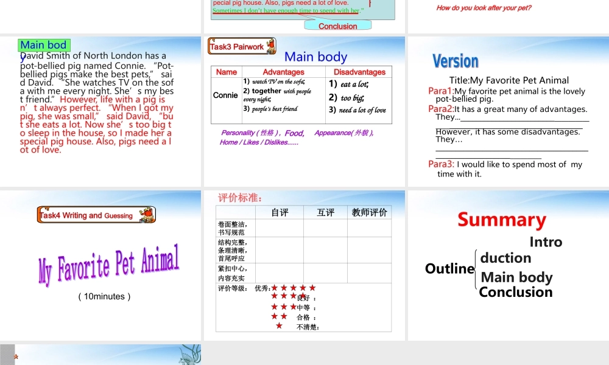Click the 'Disadvantages' table header
This screenshot has width=609, height=365.
[359, 72]
